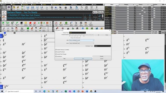The image size is (166, 93).
Task: Open the Destination Track dropdown
Action: click(x=102, y=46)
